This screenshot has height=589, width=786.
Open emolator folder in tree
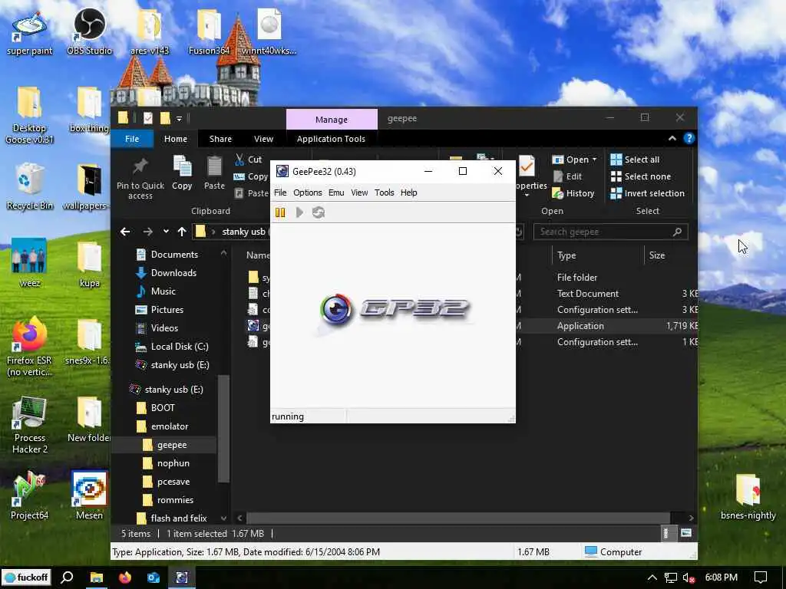point(163,426)
